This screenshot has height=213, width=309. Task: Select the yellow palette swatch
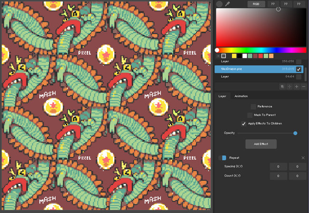click(x=234, y=56)
